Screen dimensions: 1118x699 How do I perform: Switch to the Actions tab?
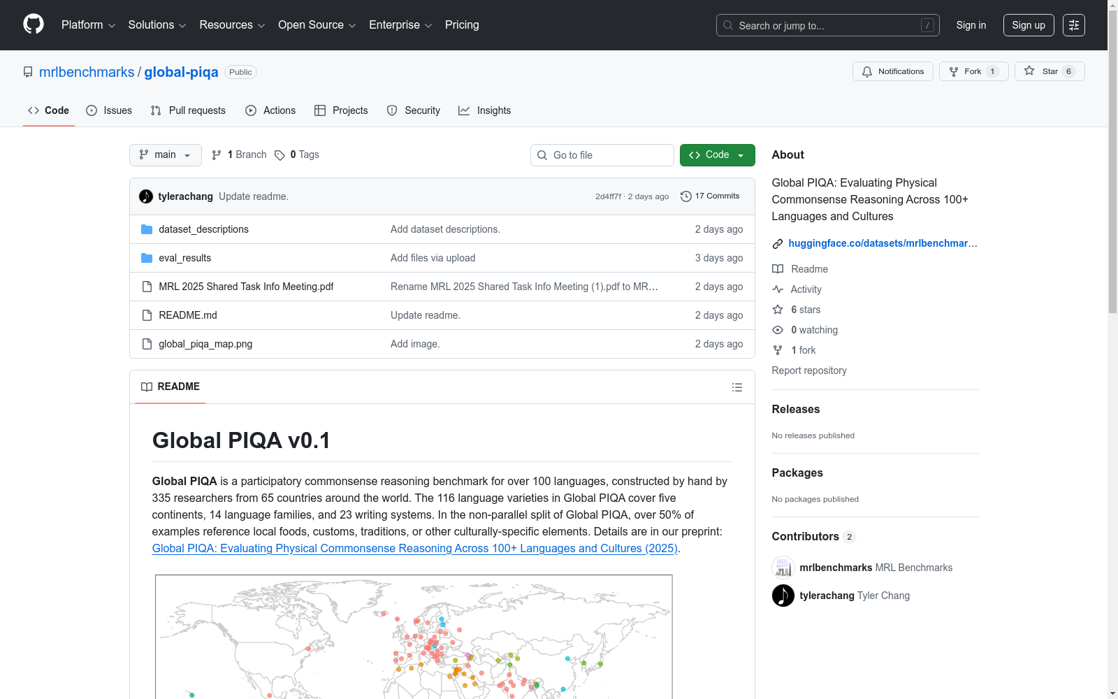270,110
